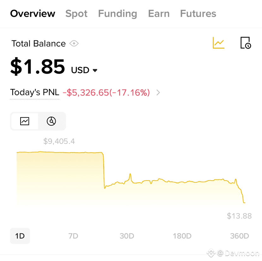Switch to the line chart view
Image resolution: width=262 pixels, height=261 pixels.
point(25,121)
